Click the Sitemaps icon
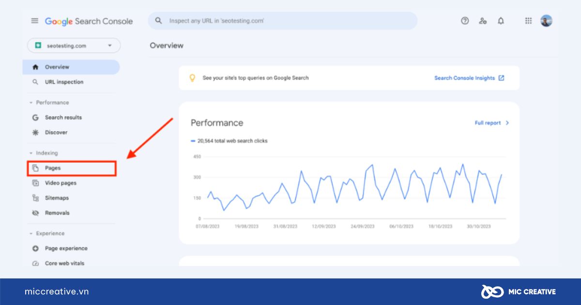 click(x=35, y=198)
